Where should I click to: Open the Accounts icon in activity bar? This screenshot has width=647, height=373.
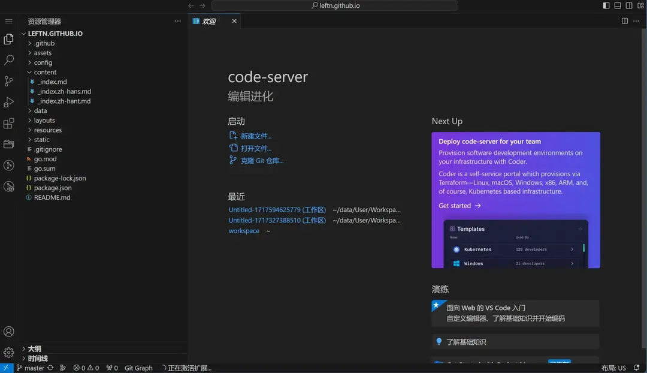tap(9, 332)
